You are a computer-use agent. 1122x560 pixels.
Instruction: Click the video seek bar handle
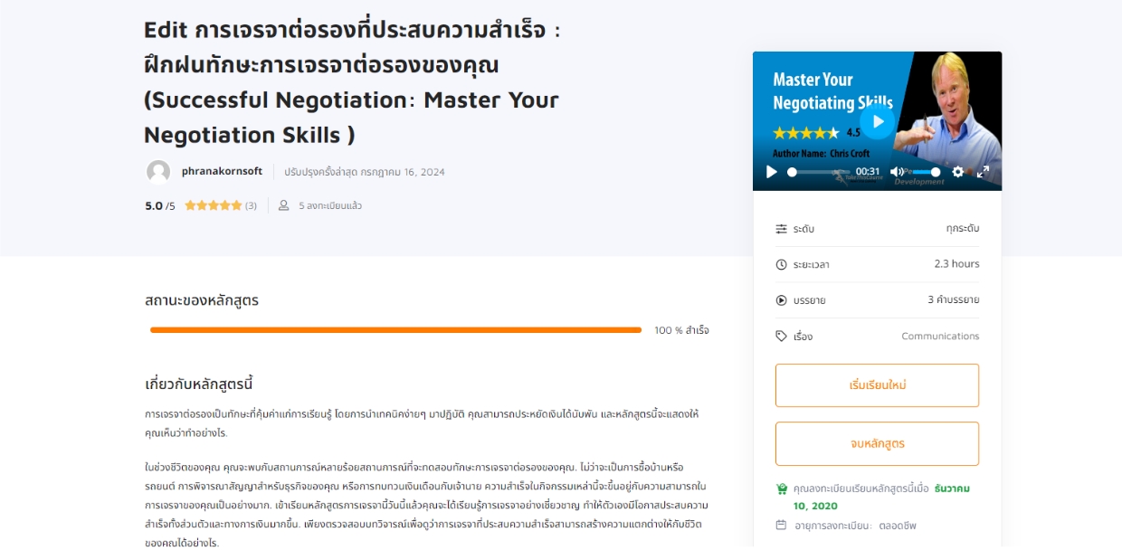pyautogui.click(x=792, y=172)
